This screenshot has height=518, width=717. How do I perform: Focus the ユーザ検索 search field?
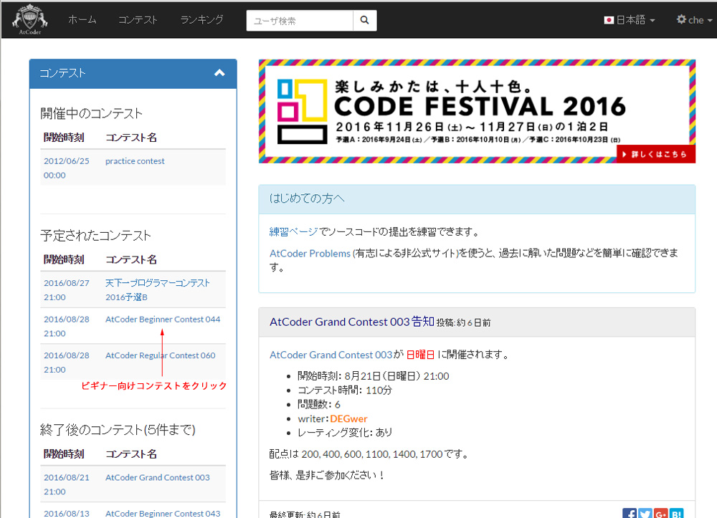(x=300, y=21)
